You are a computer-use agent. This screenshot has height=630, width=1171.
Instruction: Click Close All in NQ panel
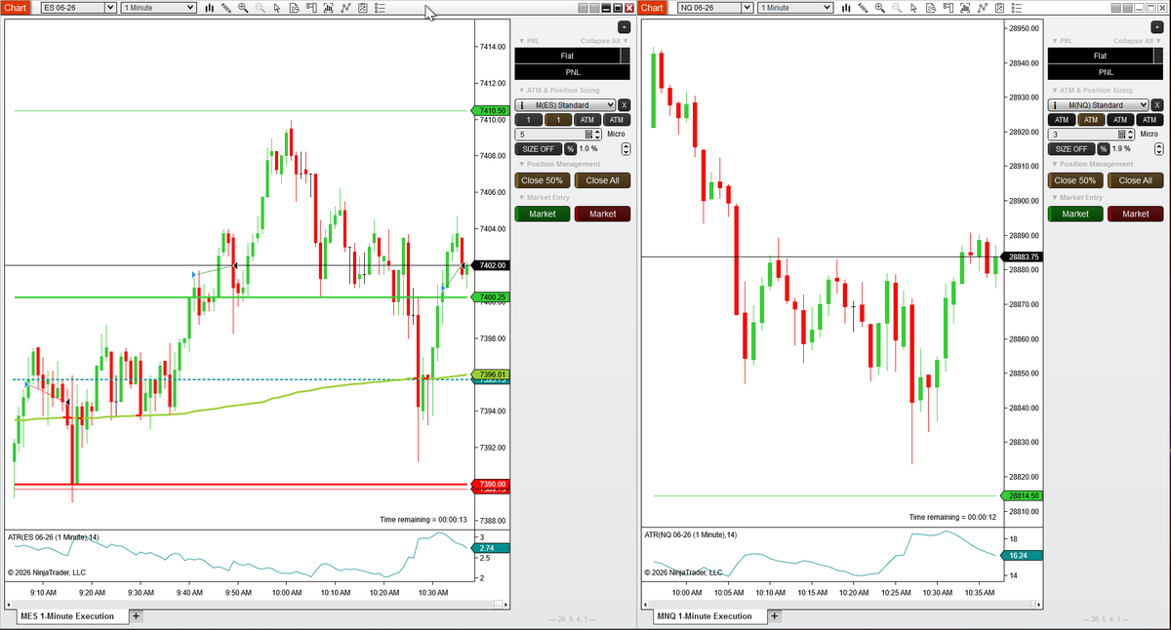tap(1136, 180)
